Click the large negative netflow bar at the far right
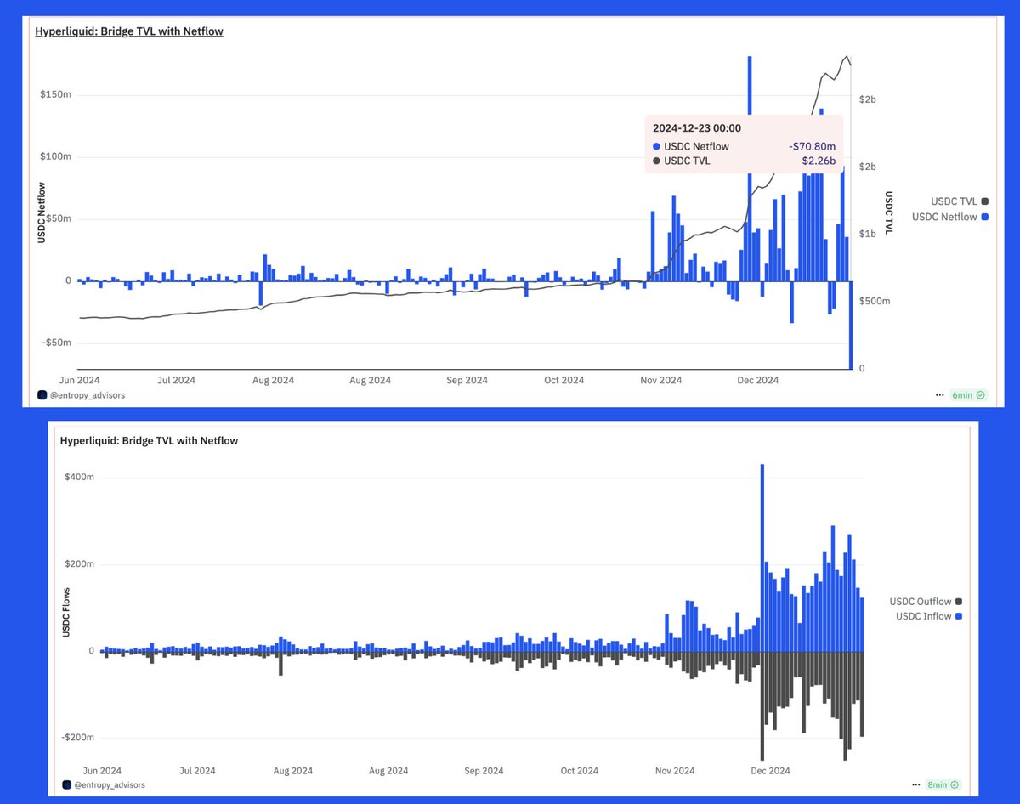The height and width of the screenshot is (804, 1020). [x=850, y=325]
